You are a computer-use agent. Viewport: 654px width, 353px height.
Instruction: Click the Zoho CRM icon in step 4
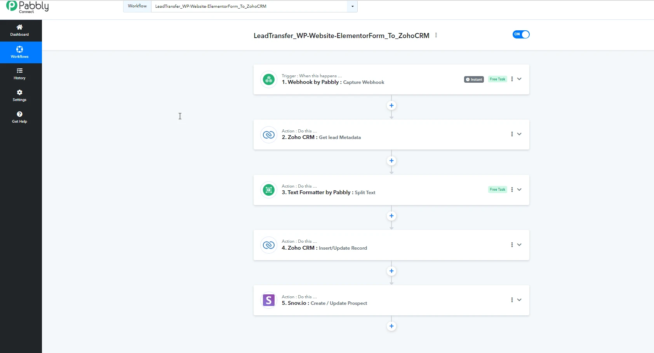pyautogui.click(x=269, y=245)
